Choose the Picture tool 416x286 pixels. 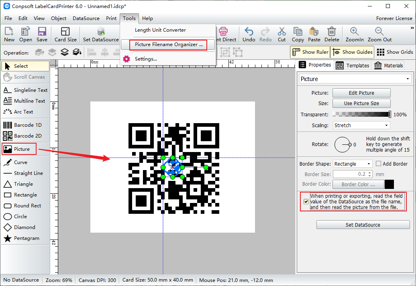pos(19,149)
